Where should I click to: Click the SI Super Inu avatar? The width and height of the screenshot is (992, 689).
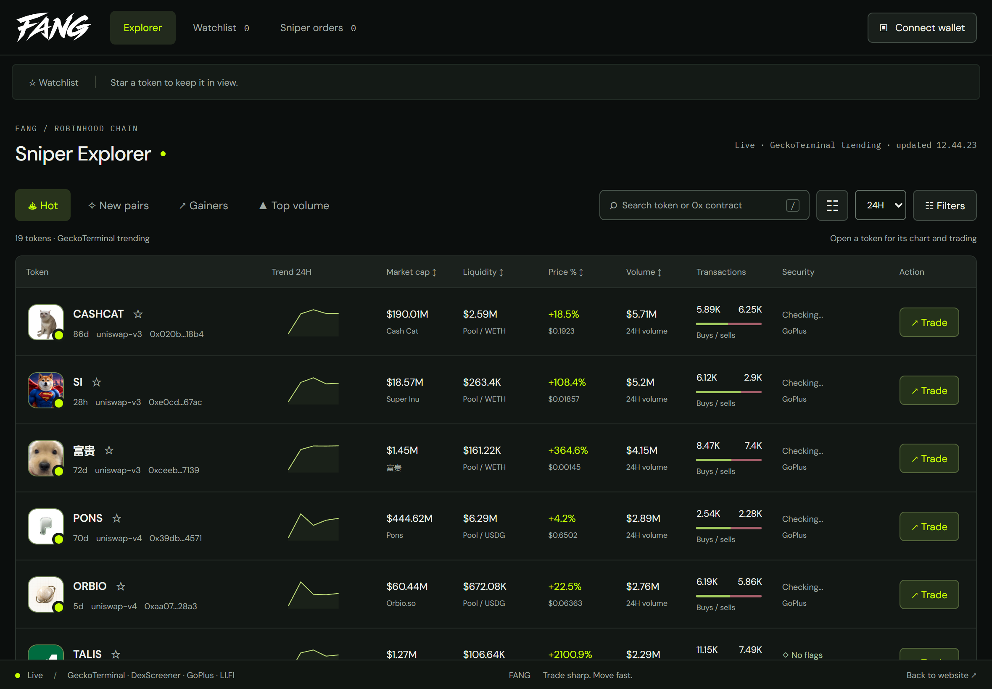45,390
